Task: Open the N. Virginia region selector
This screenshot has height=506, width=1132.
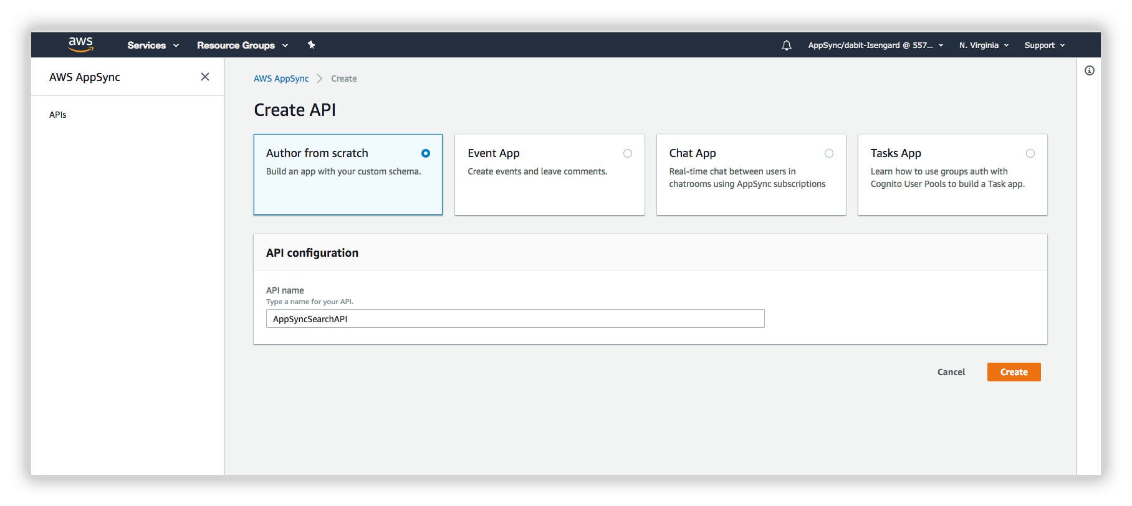Action: pos(984,45)
